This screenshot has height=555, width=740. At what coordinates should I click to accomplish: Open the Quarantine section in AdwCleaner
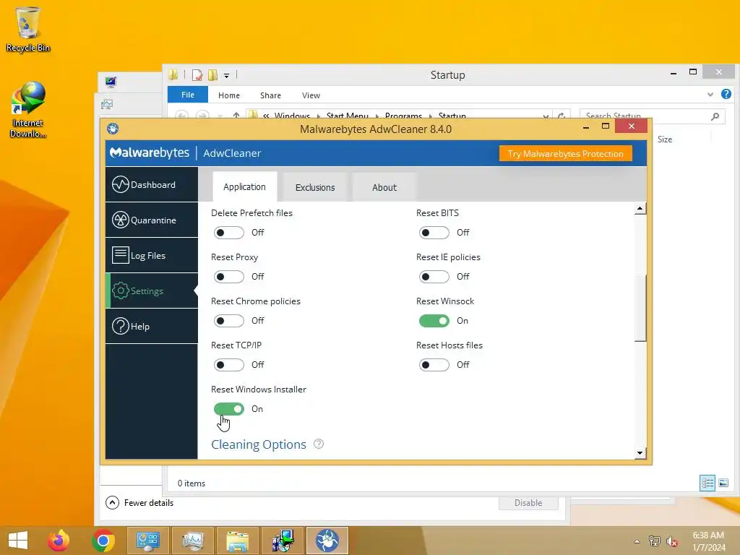point(152,220)
